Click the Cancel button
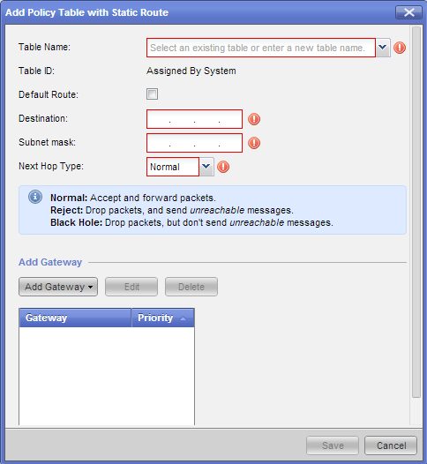Viewport: 427px width, 464px height. [x=391, y=445]
